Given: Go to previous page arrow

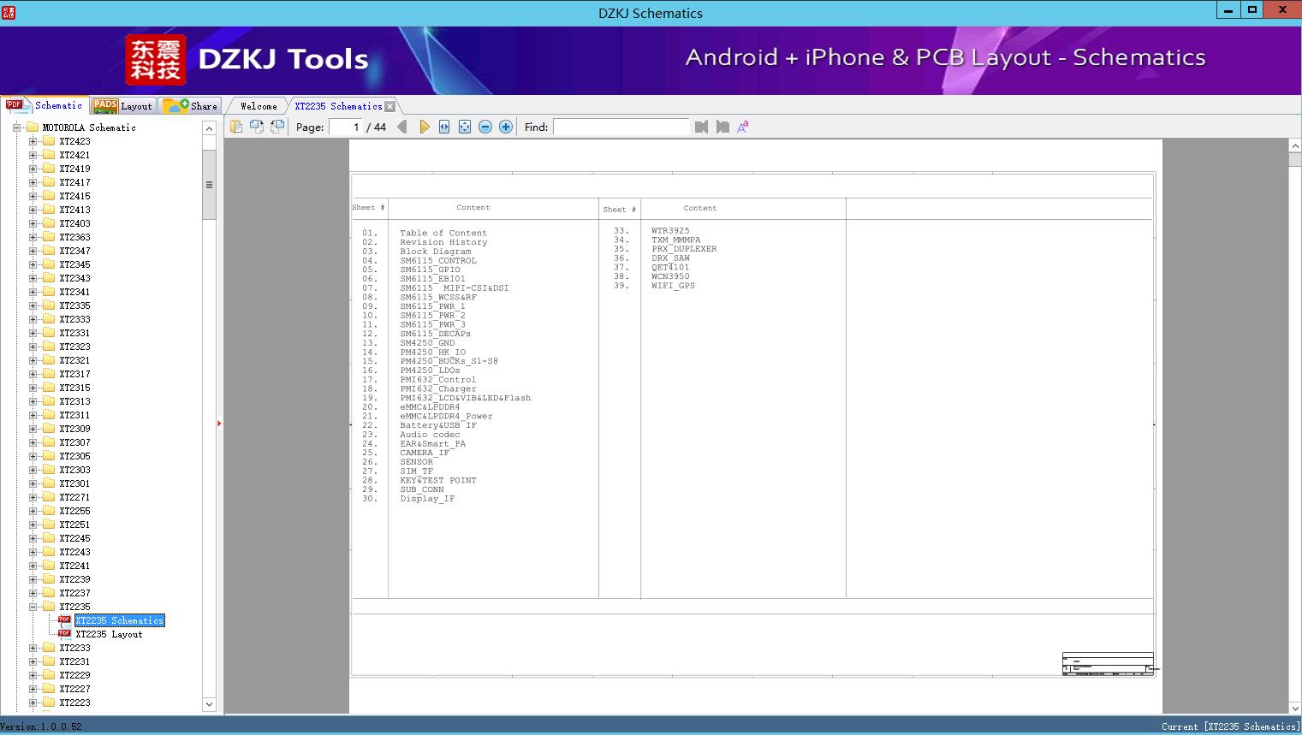Looking at the screenshot, I should pyautogui.click(x=402, y=127).
